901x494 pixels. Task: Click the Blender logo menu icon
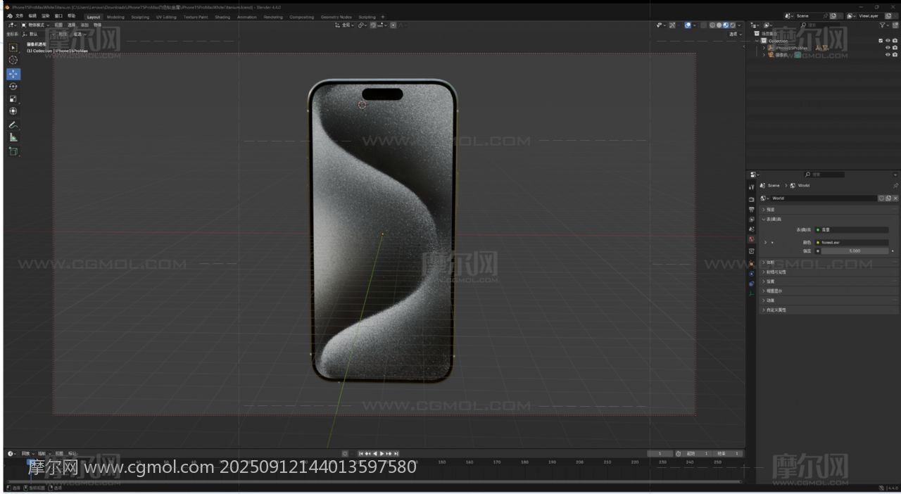click(9, 15)
